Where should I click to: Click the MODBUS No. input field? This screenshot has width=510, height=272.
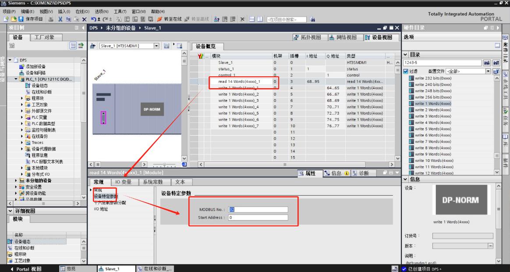258,209
